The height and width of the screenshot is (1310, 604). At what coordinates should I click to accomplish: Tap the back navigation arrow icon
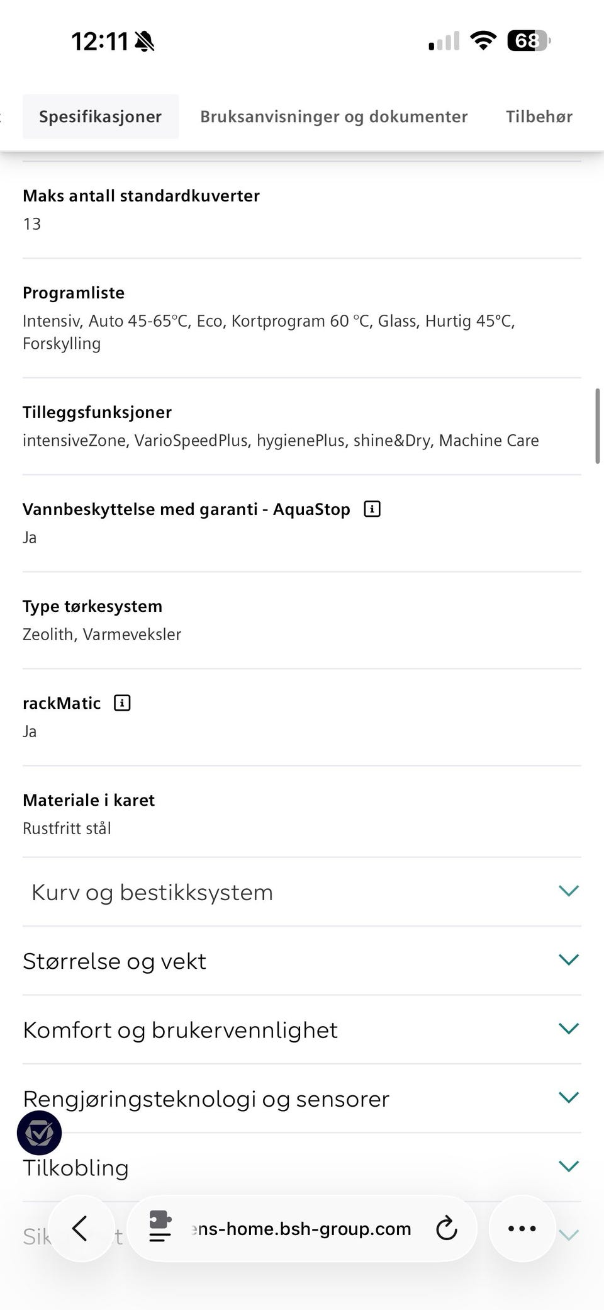pyautogui.click(x=81, y=1228)
